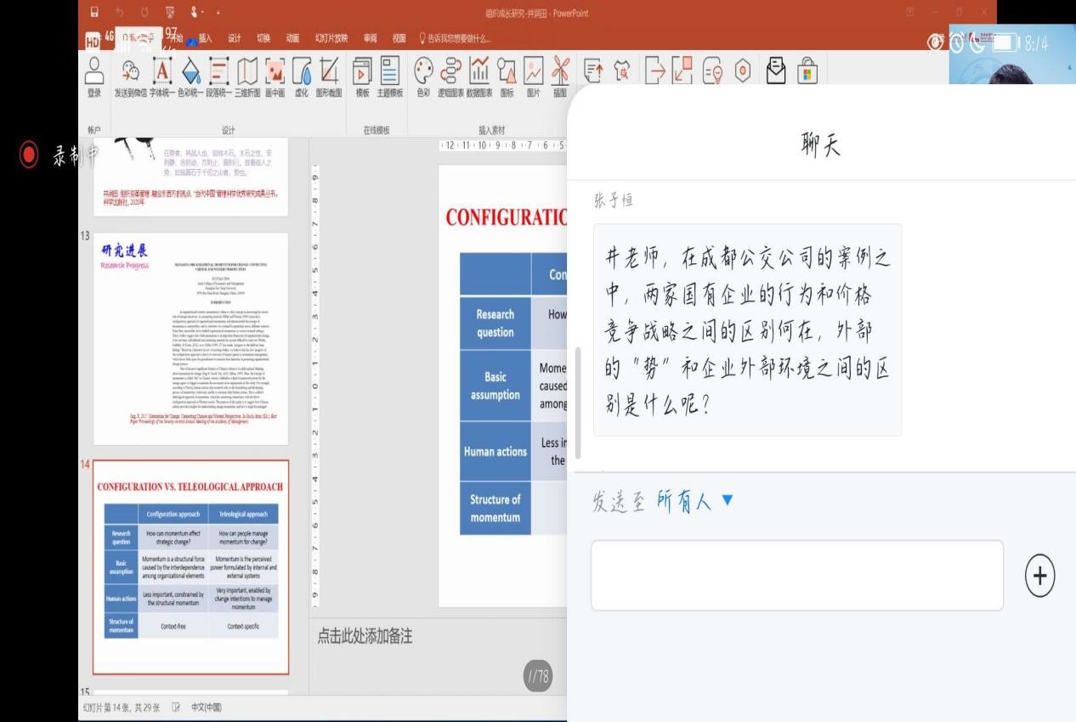Viewport: 1076px width, 722px height.
Task: Click the 画中画 picture-in-picture icon
Action: click(275, 72)
